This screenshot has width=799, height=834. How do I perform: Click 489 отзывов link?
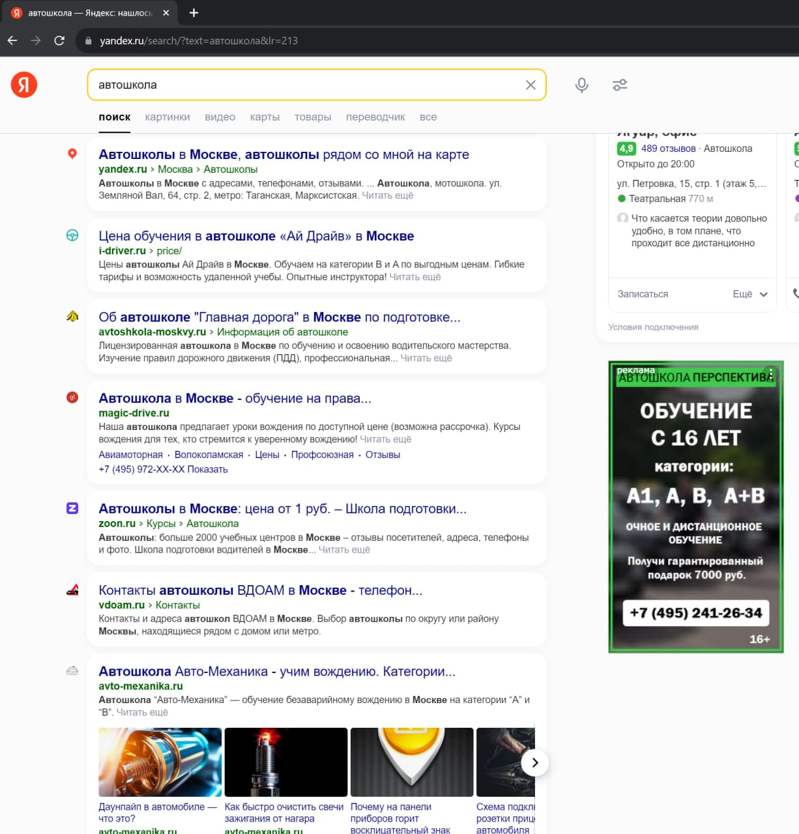click(x=668, y=149)
